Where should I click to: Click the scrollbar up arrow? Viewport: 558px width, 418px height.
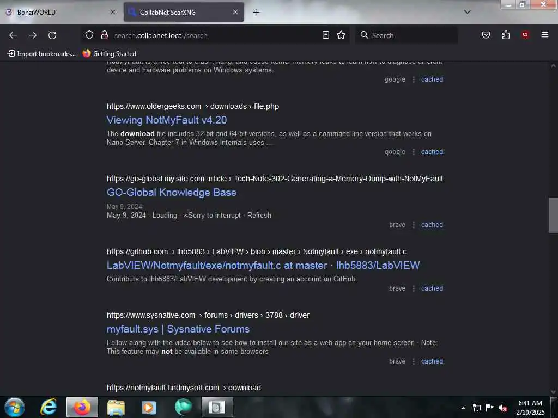click(x=553, y=66)
